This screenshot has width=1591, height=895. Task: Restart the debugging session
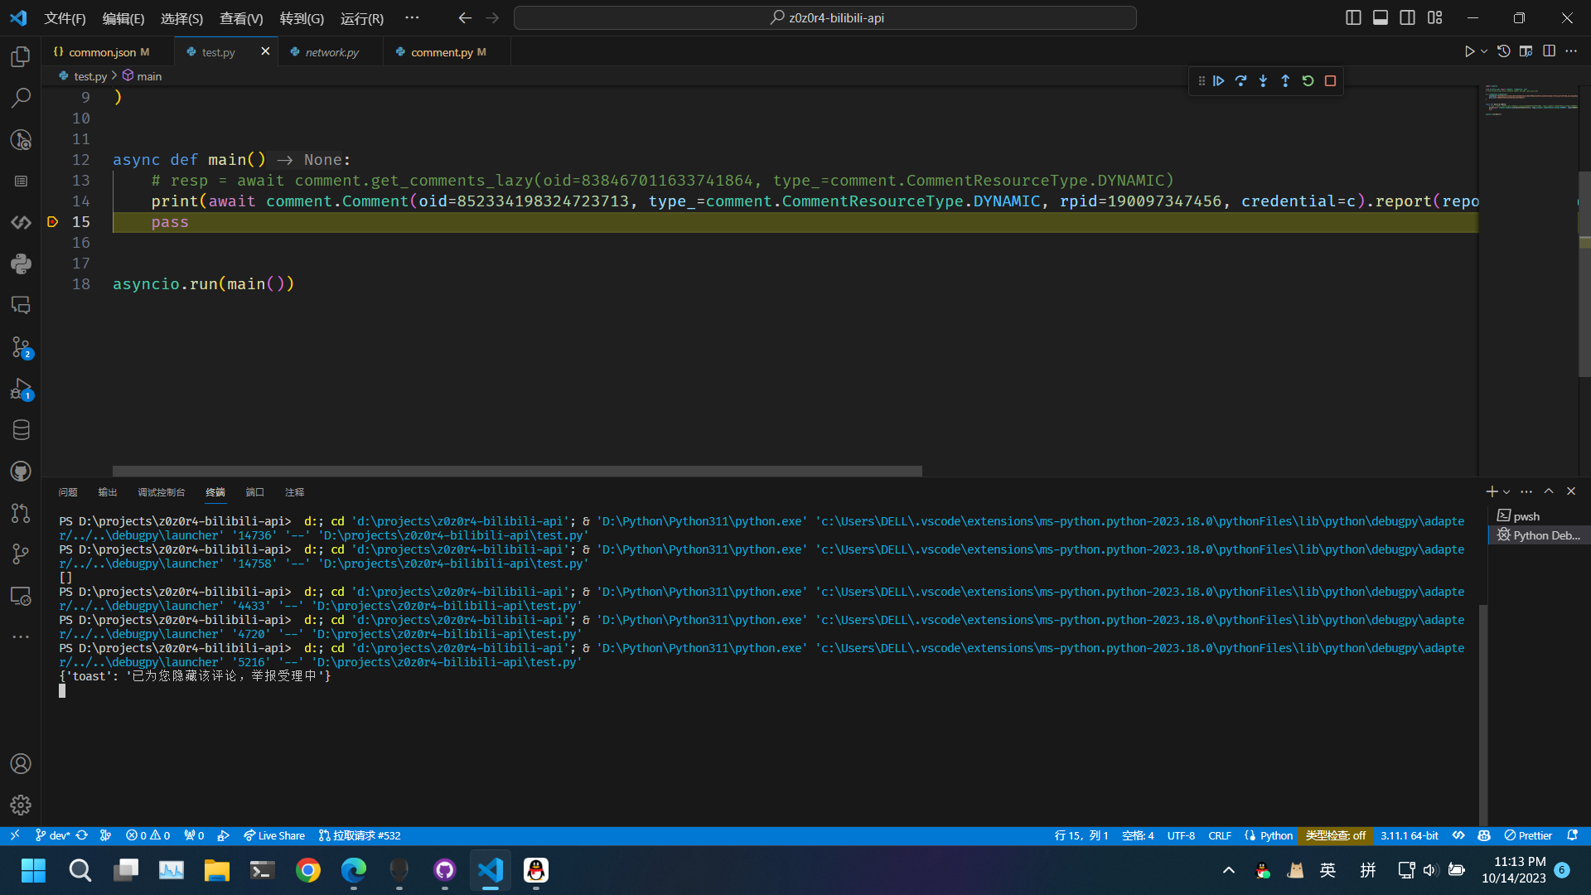[x=1308, y=80]
